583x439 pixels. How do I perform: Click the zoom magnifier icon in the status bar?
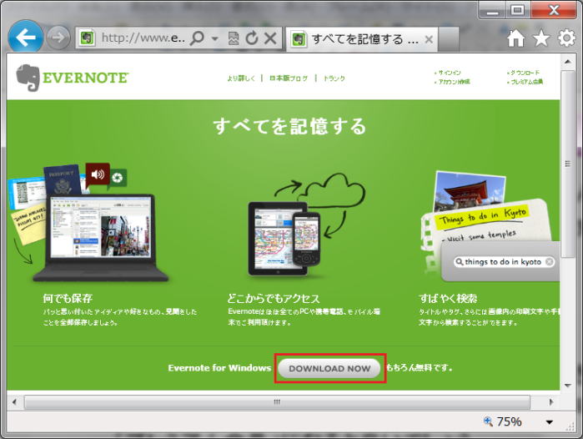pos(488,421)
